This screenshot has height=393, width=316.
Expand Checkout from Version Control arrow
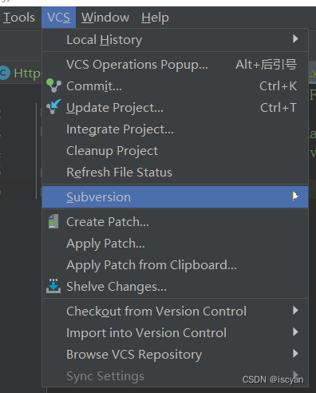coord(295,310)
